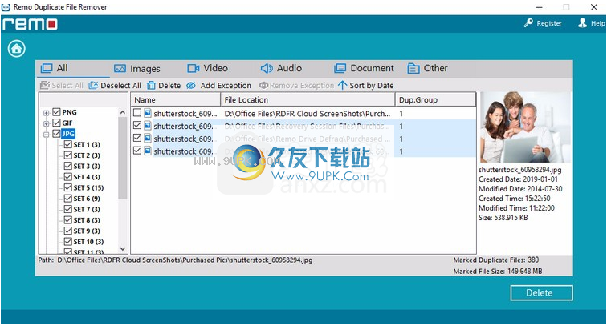Click the file icon of the first shutterstock row
607x326 pixels.
(148, 113)
